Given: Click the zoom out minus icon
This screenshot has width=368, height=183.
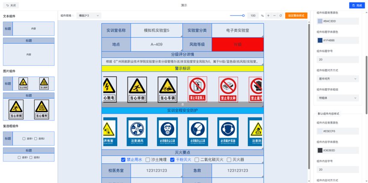Looking at the screenshot, I should [x=274, y=16].
